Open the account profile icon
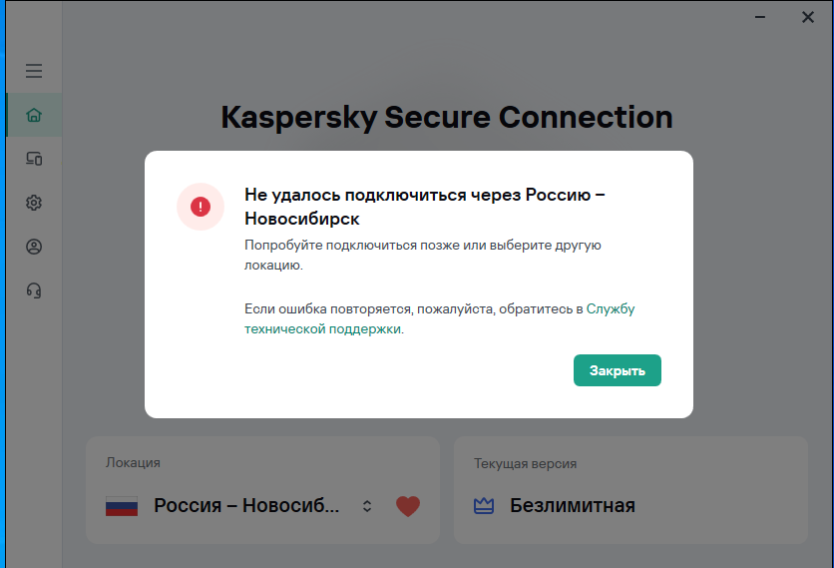Screen dimensions: 834x568 click(x=34, y=247)
